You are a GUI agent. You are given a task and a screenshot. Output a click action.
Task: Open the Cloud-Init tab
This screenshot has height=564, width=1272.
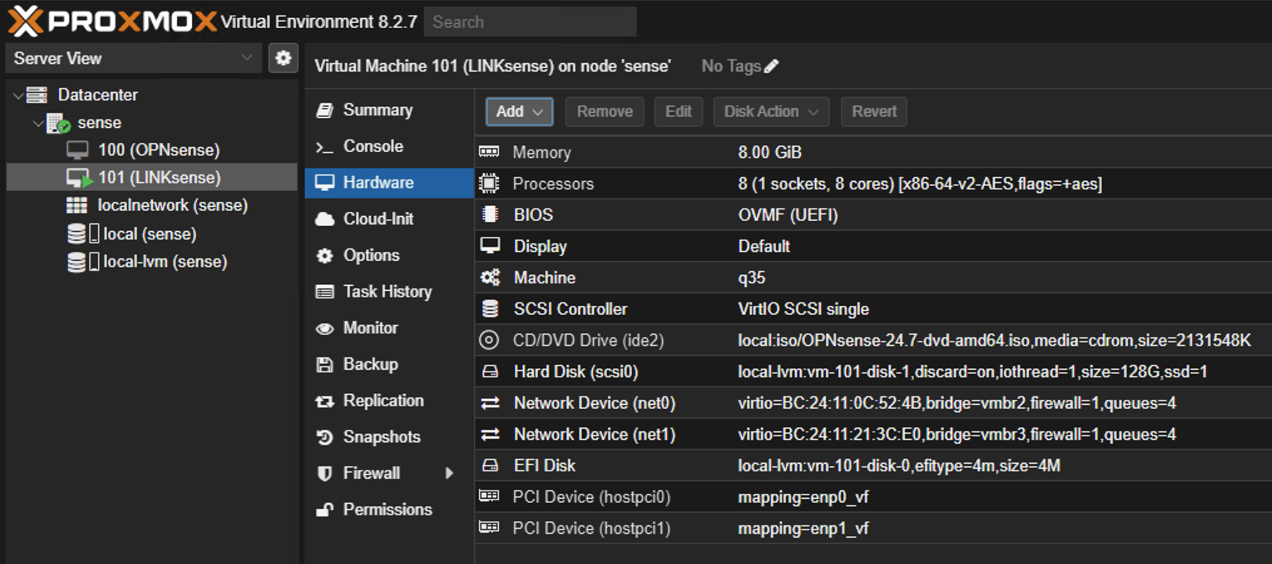(389, 219)
